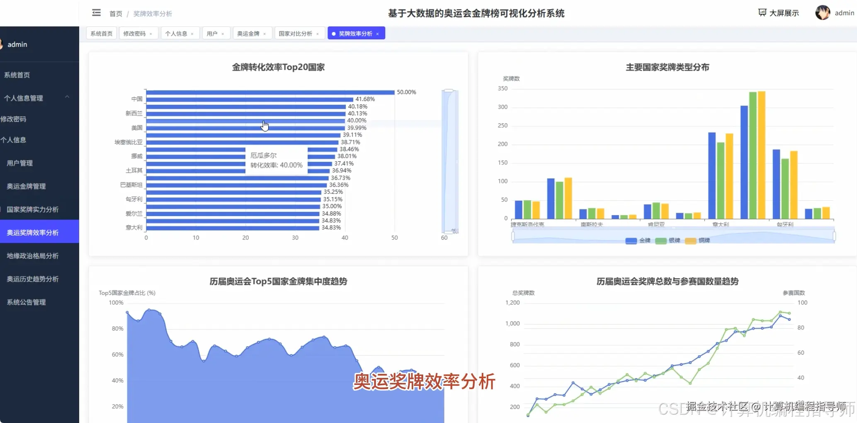857x423 pixels.
Task: Close the 个人信息 tab
Action: 192,34
